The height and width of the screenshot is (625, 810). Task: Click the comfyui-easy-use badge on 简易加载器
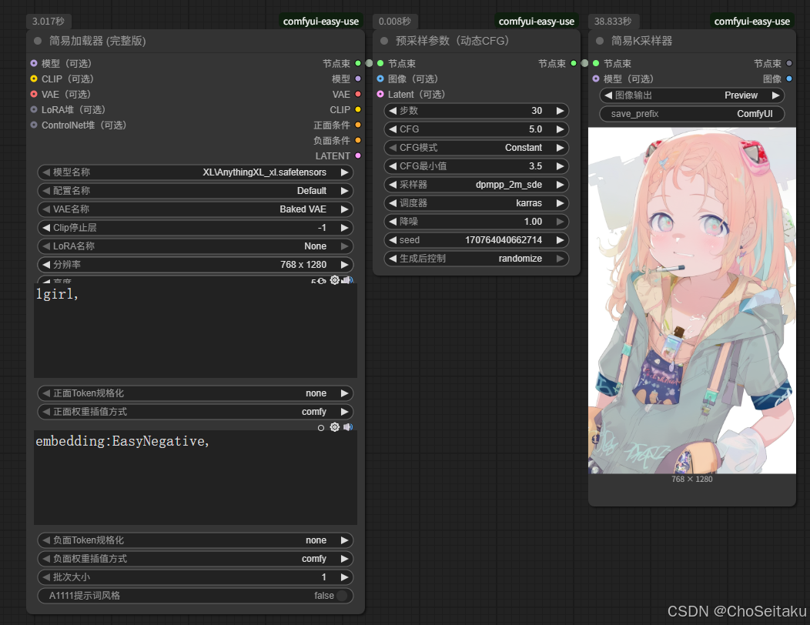point(321,21)
